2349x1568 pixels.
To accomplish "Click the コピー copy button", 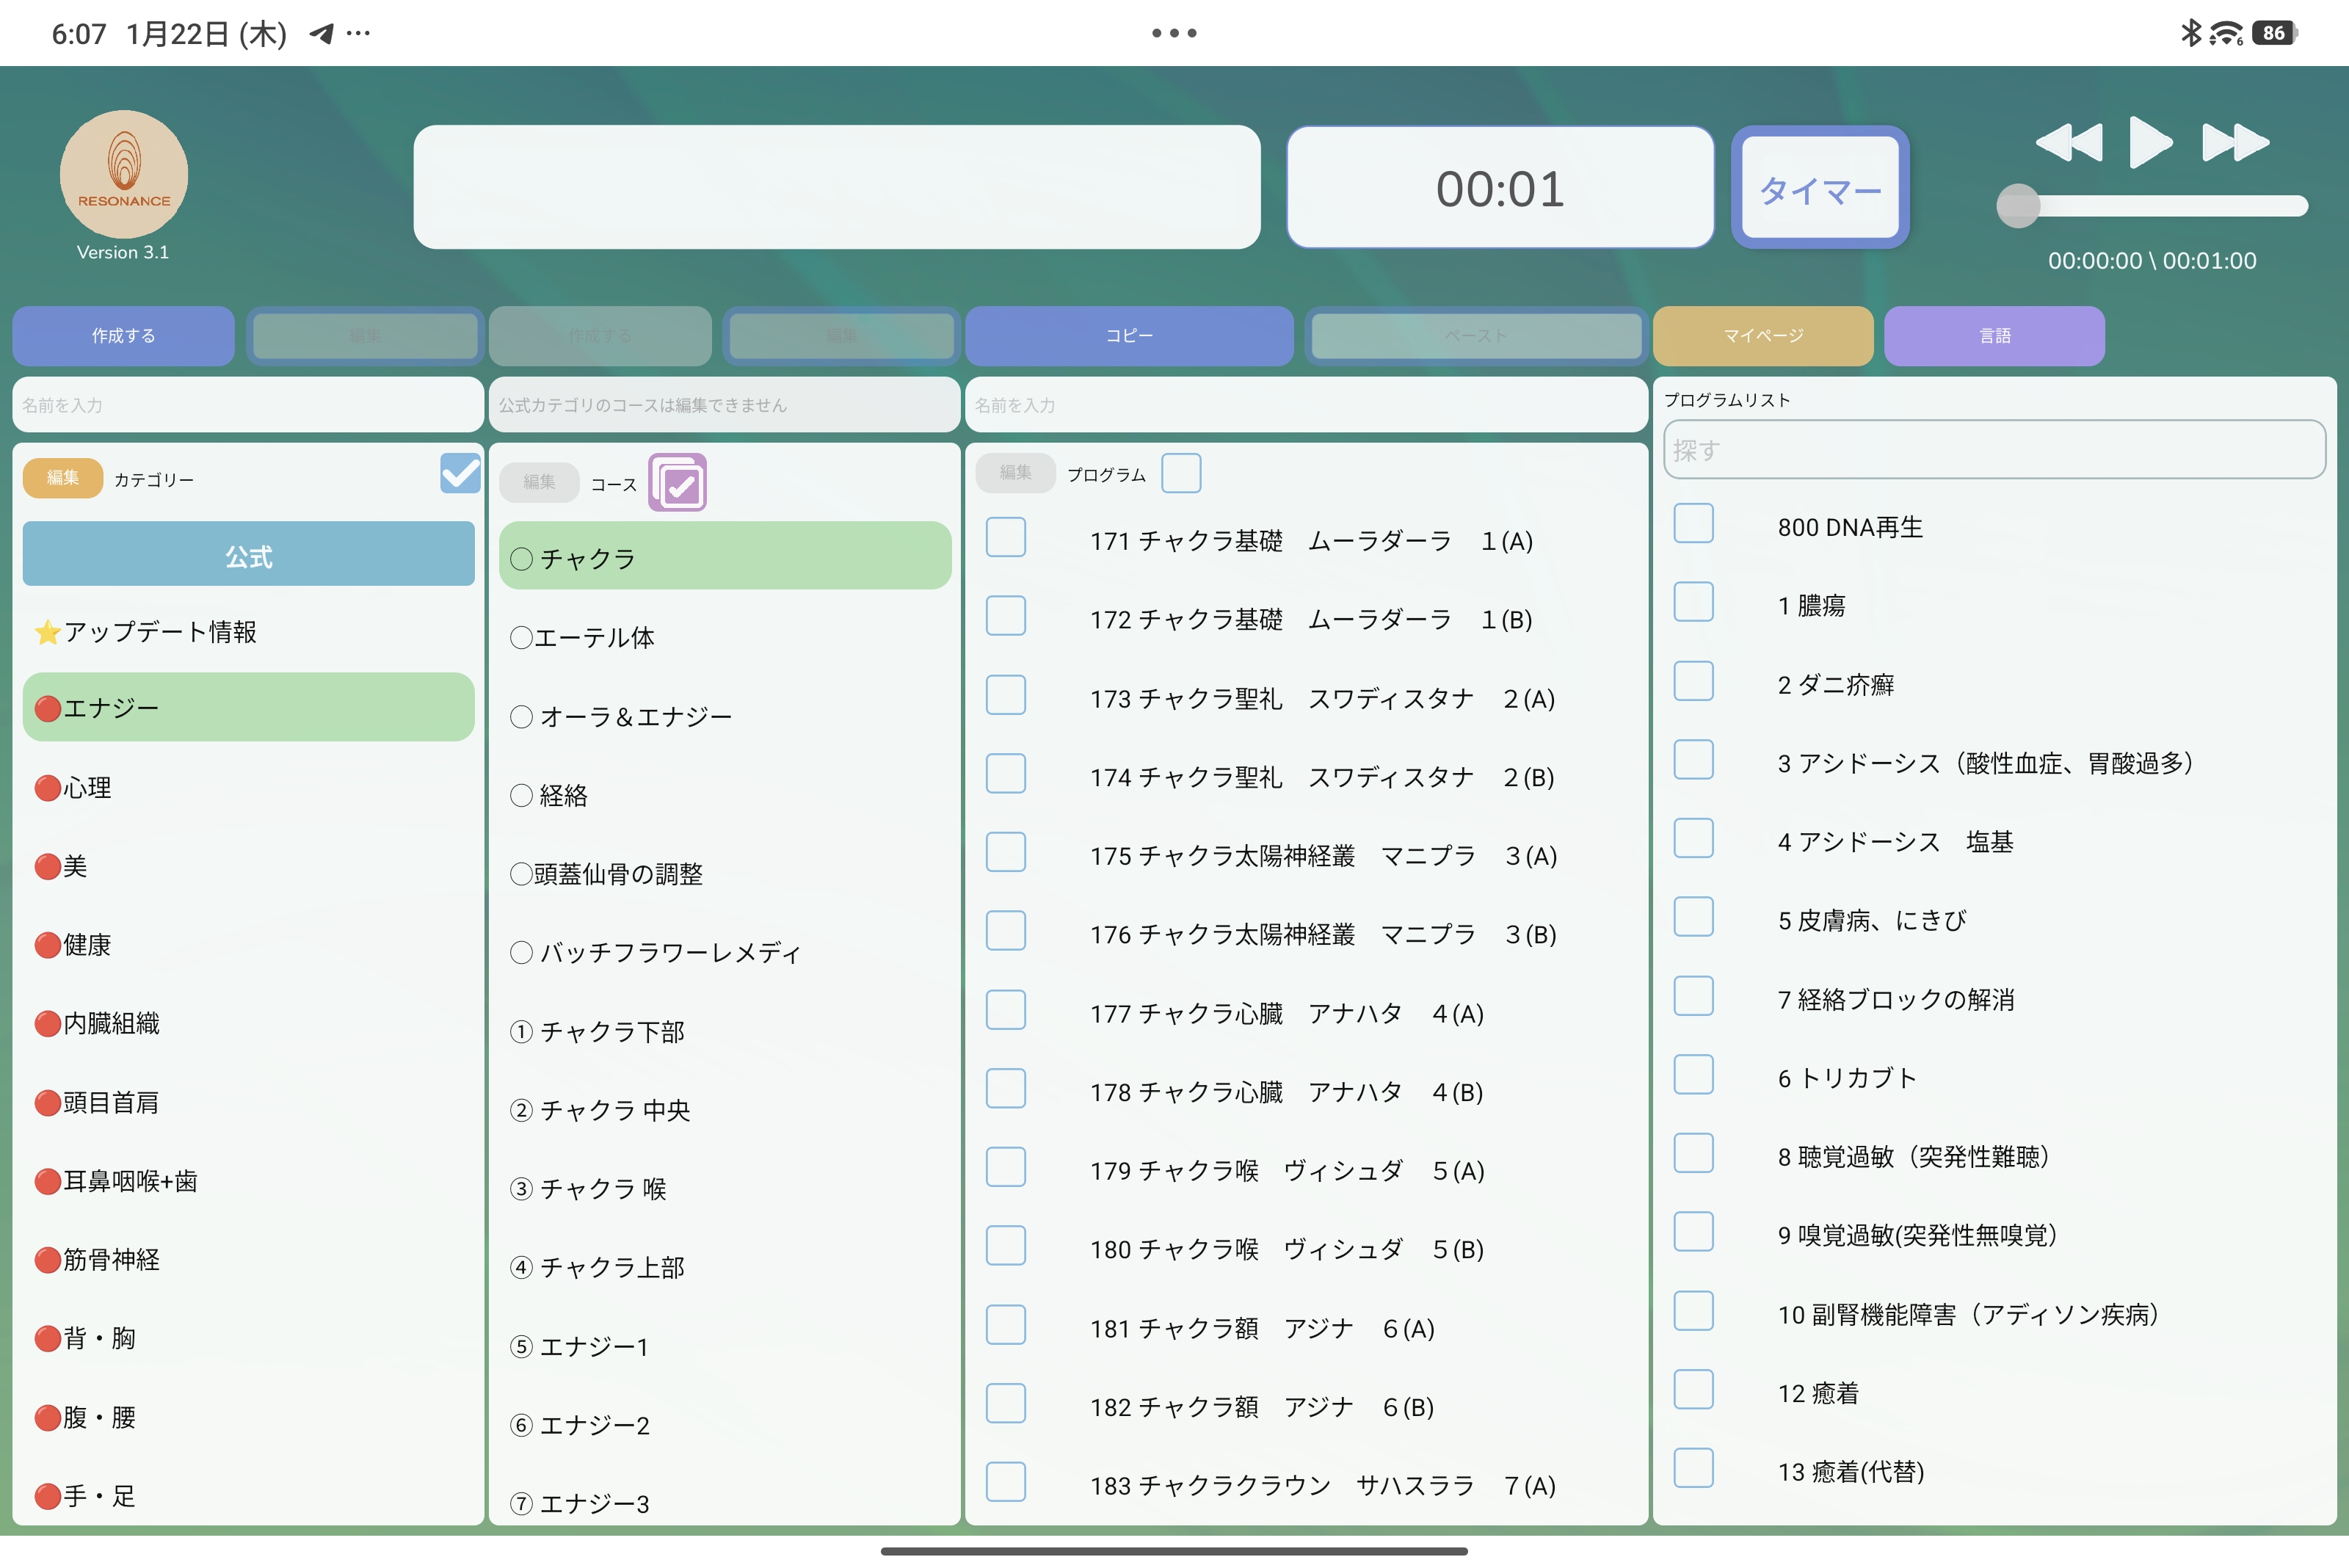I will (1129, 336).
